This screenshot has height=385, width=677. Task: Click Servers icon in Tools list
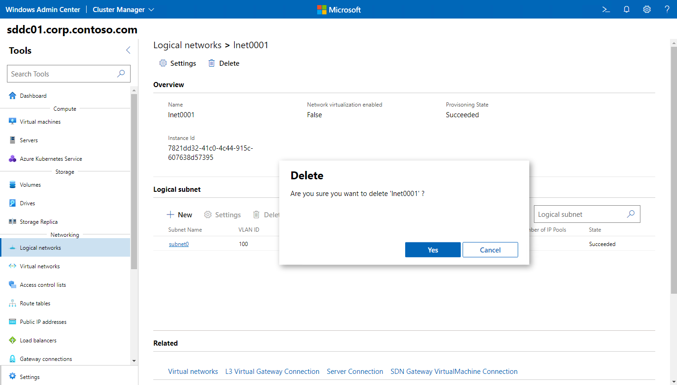13,140
